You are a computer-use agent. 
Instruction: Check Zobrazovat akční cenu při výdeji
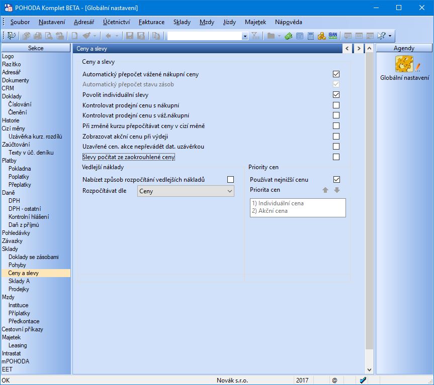(336, 136)
